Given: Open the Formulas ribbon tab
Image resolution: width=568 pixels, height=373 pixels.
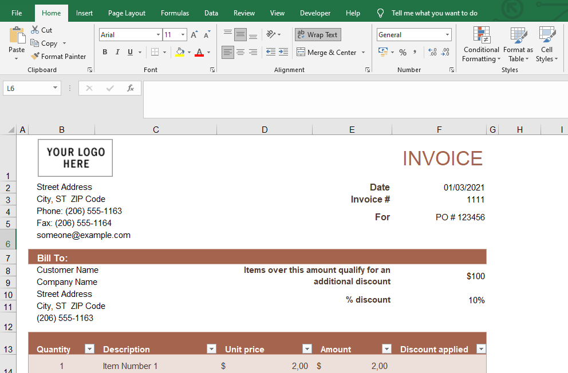Looking at the screenshot, I should (x=175, y=13).
